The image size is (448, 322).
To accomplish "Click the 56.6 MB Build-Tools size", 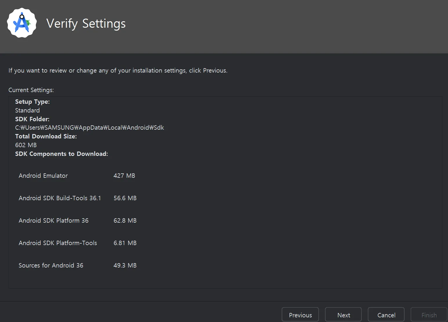I will (125, 198).
